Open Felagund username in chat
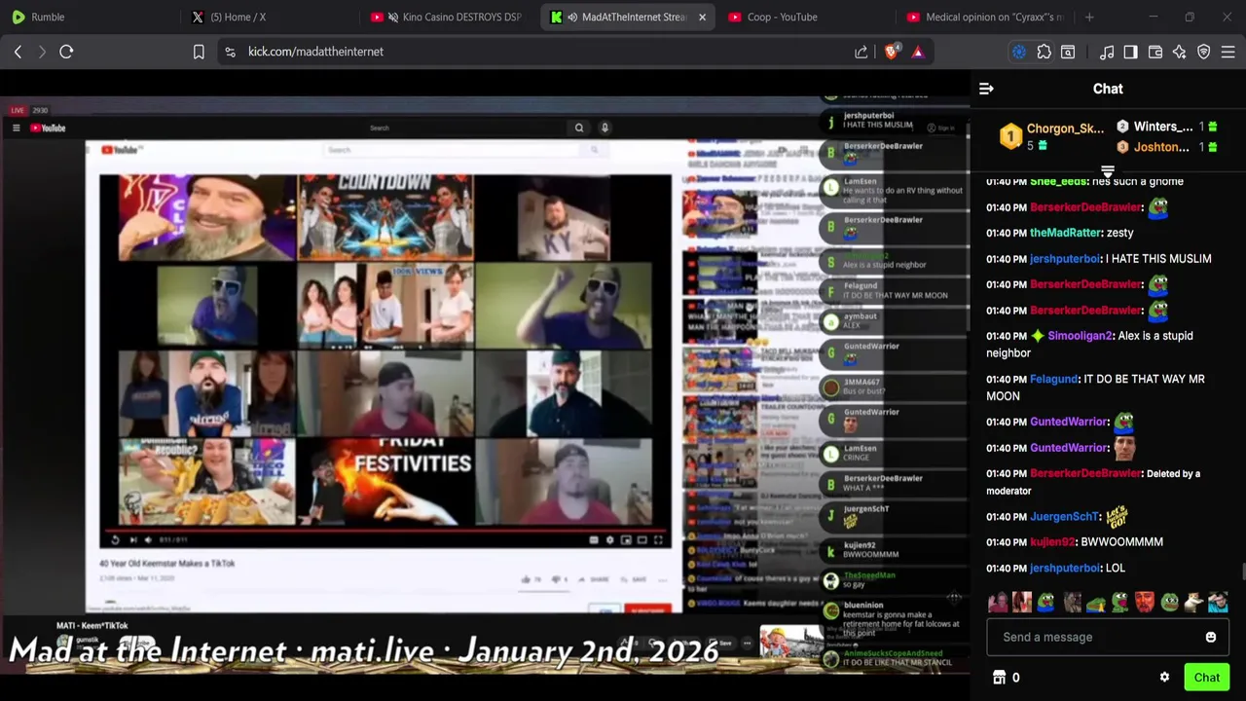The width and height of the screenshot is (1246, 701). tap(1053, 379)
